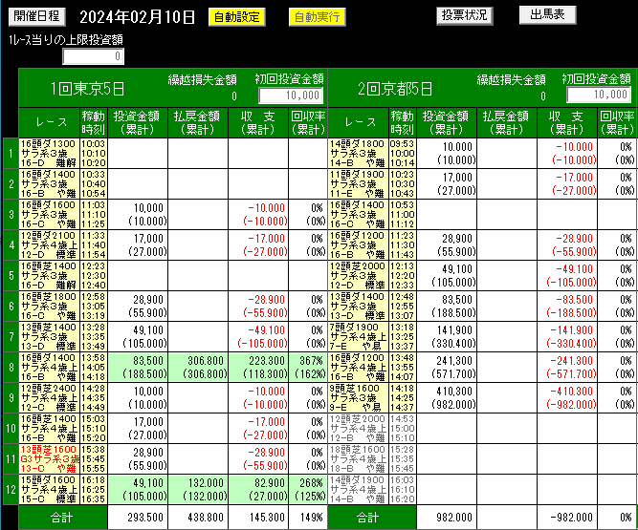Click the yellow 自動設定 button

click(x=234, y=16)
